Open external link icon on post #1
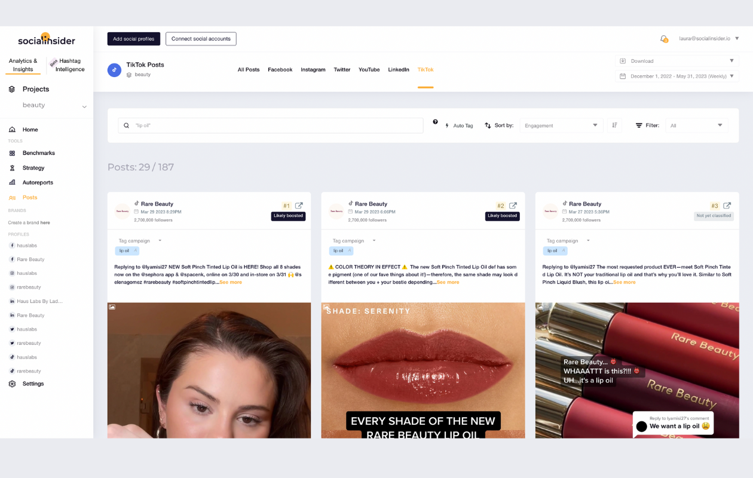753x478 pixels. point(299,206)
